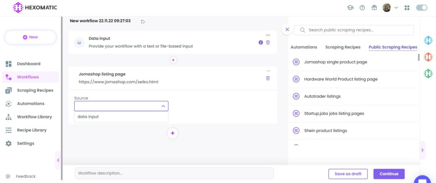This screenshot has height=183, width=436.
Task: Collapse the left sidebar arrow
Action: [x=58, y=160]
